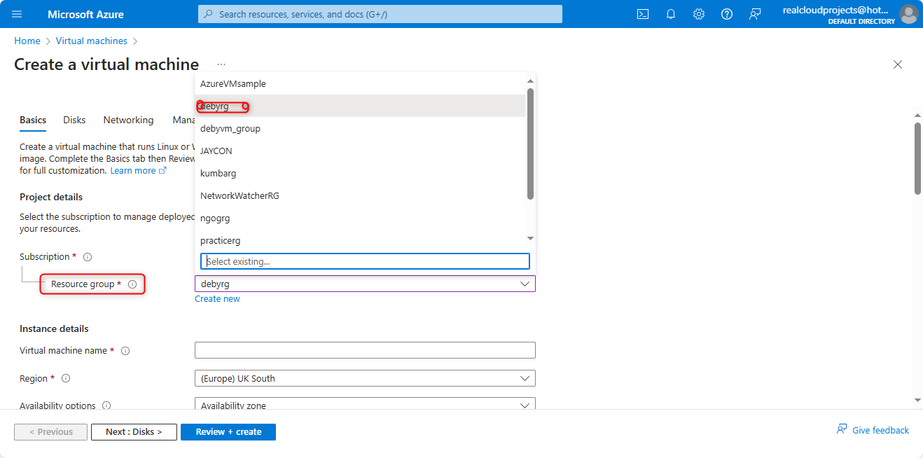Image resolution: width=923 pixels, height=458 pixels.
Task: Switch to the Disks tab
Action: click(74, 120)
